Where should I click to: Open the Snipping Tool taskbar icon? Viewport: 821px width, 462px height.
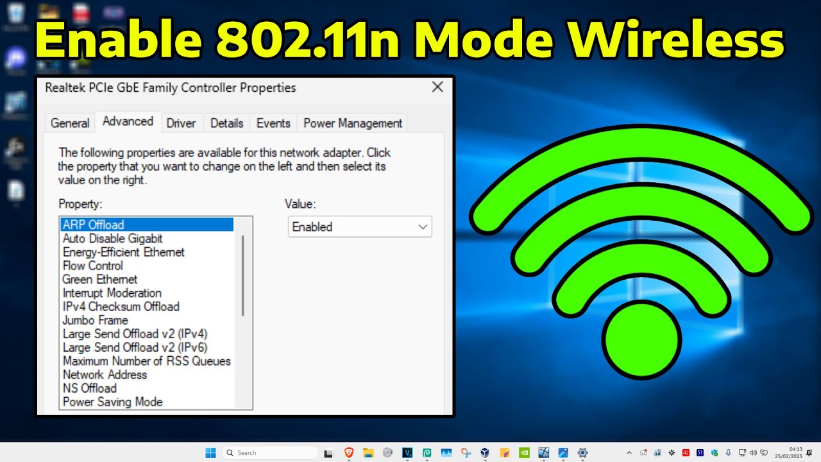pos(466,452)
